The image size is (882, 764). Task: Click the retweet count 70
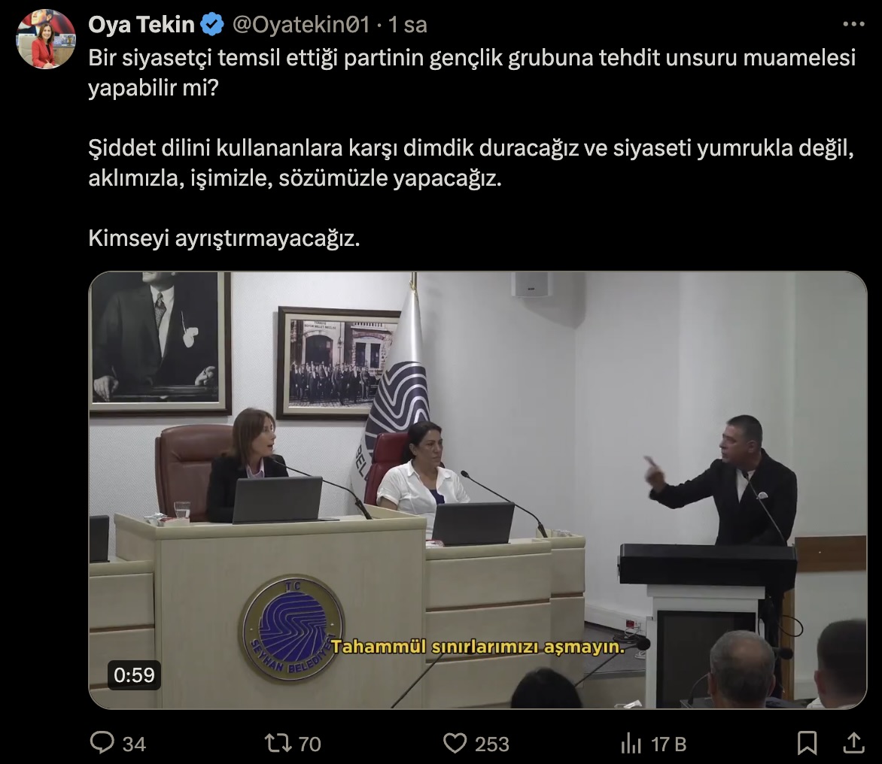click(x=309, y=744)
